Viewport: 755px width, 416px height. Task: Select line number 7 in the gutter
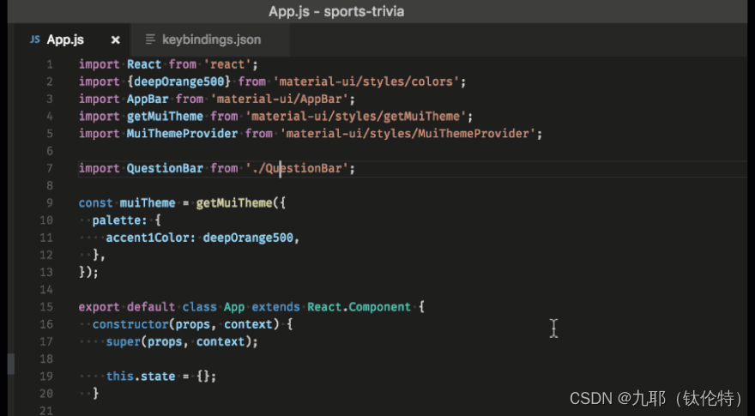click(x=50, y=168)
